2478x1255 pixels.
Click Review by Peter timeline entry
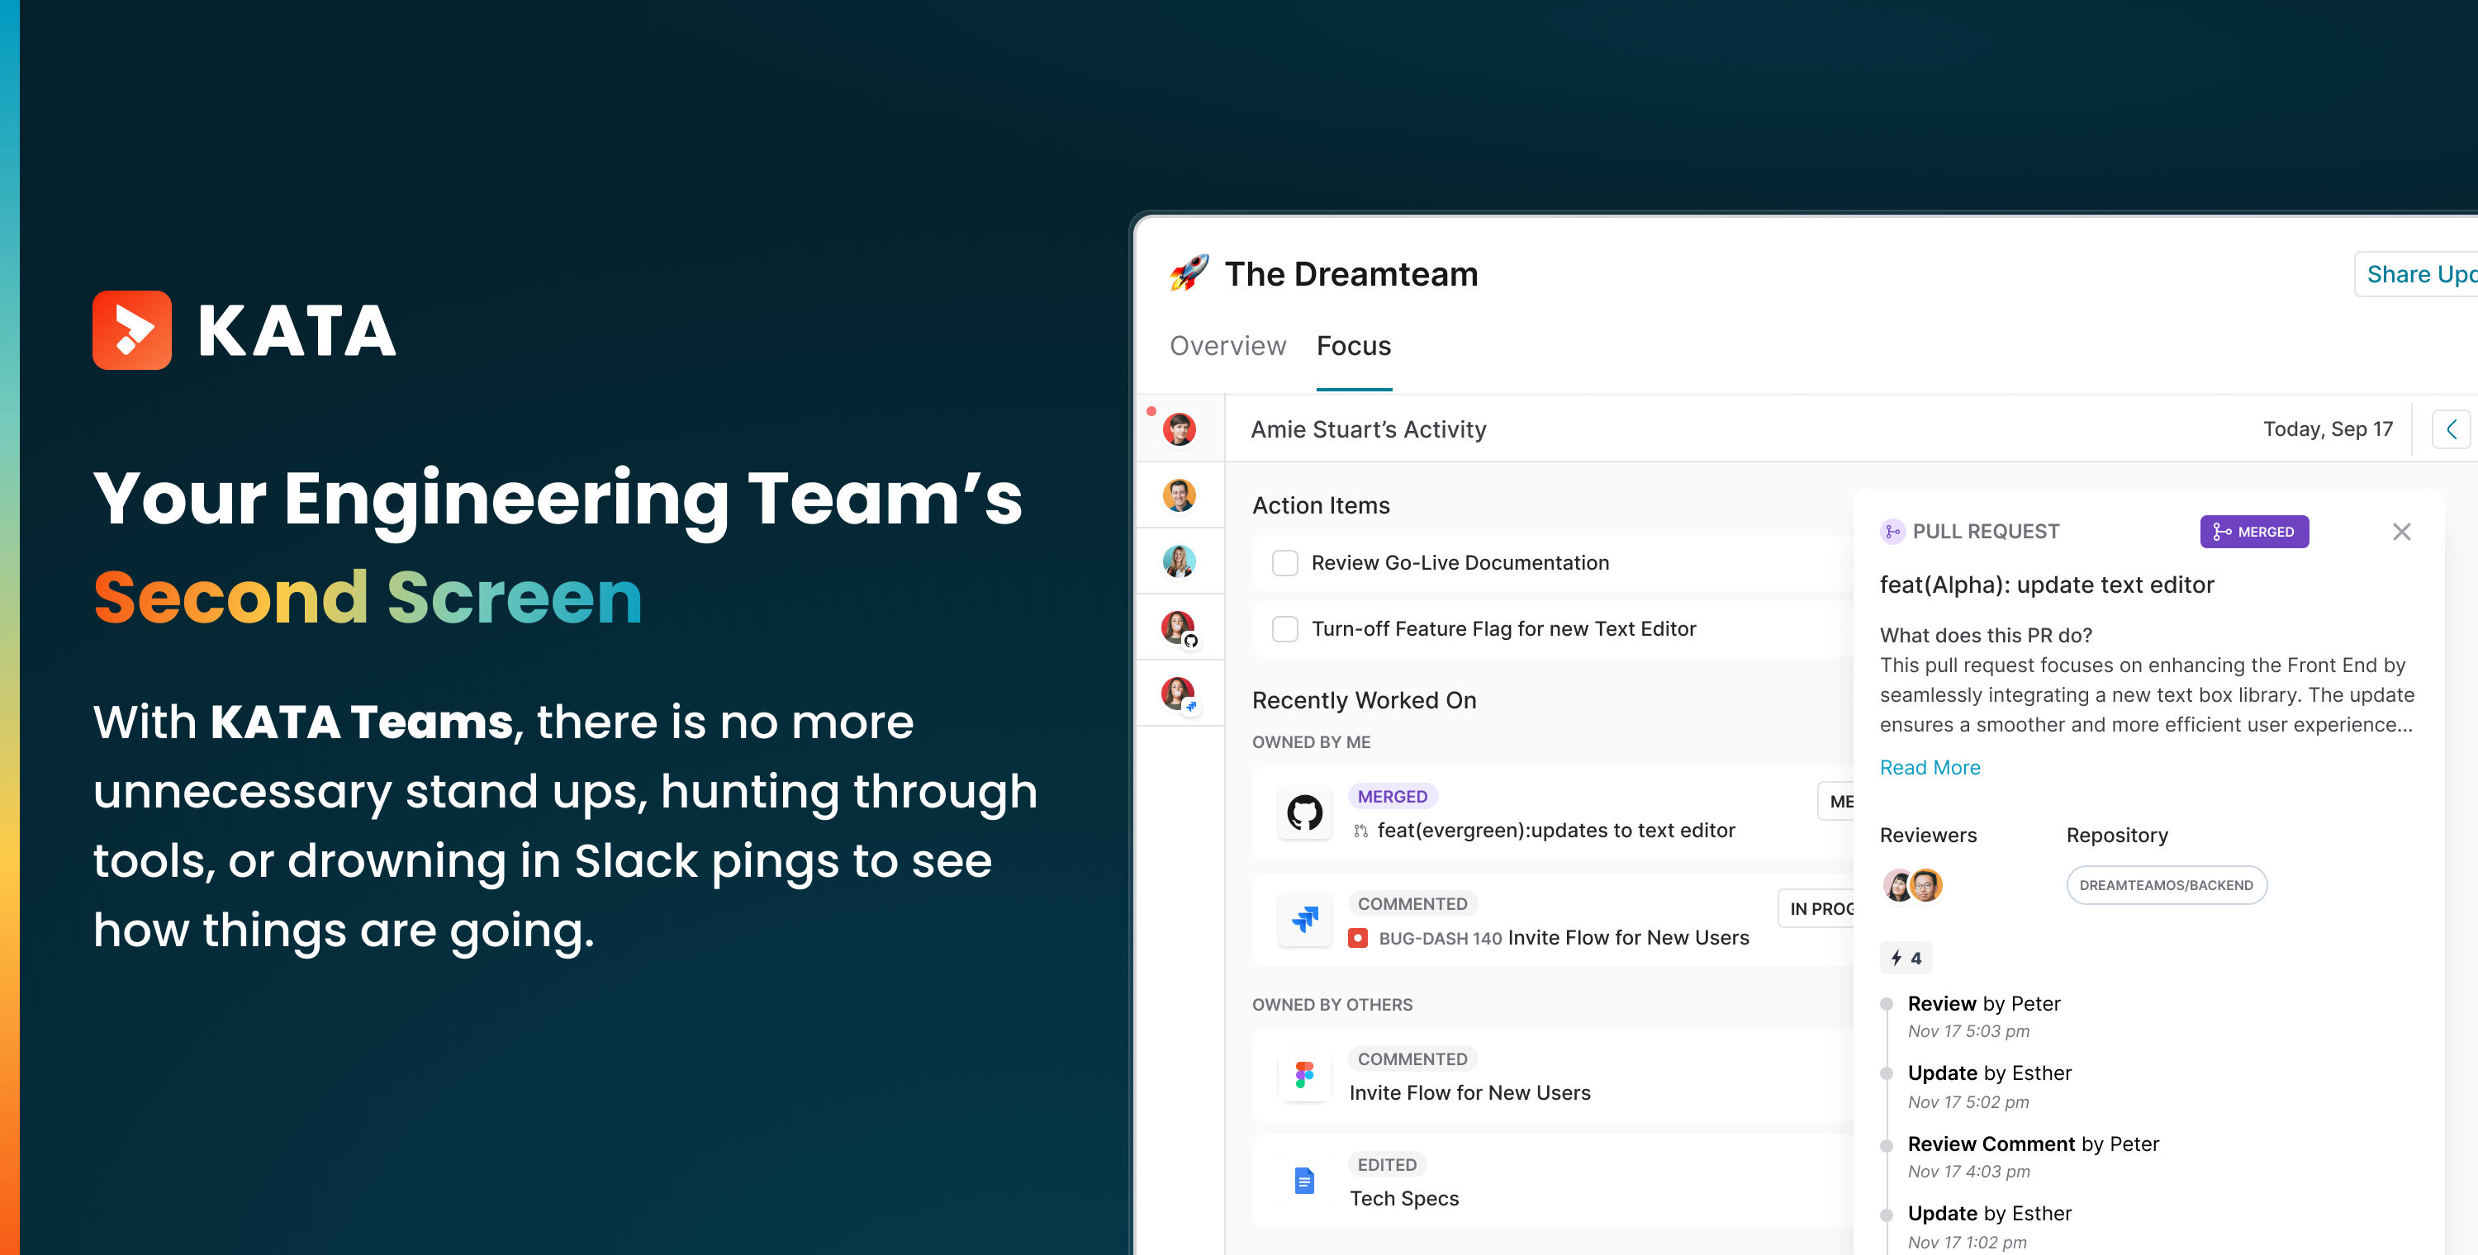[x=1983, y=1016]
